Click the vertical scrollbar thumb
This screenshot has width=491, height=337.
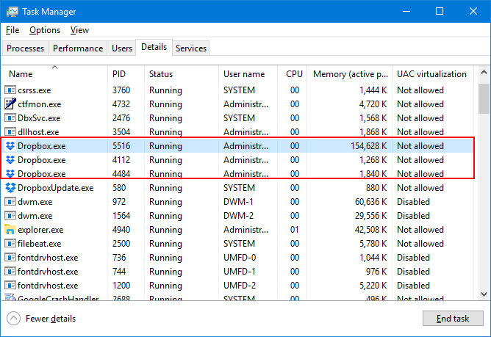tap(484, 98)
